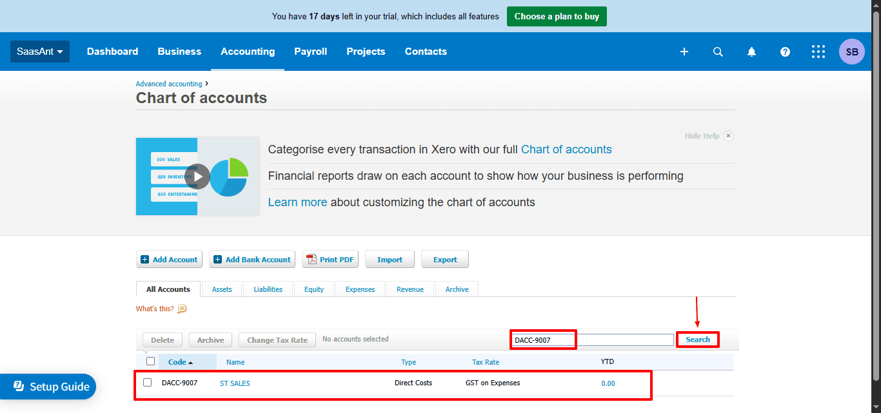Viewport: 881px width, 413px height.
Task: Toggle the select all accounts checkbox
Action: pos(150,361)
